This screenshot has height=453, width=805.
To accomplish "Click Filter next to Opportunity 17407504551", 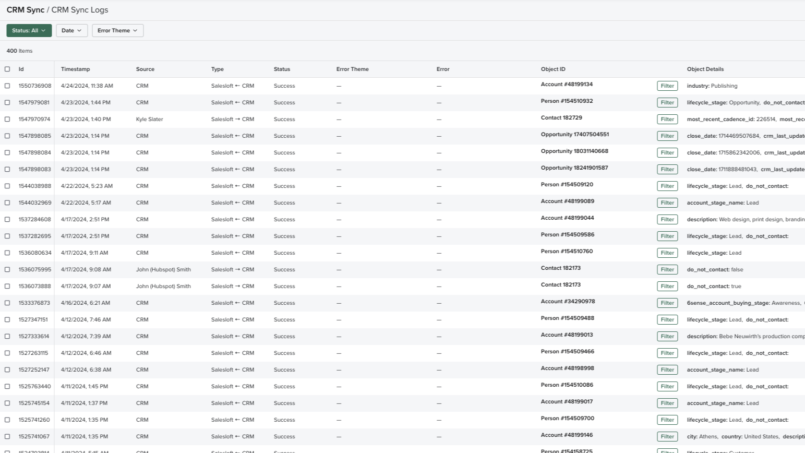I will point(667,136).
